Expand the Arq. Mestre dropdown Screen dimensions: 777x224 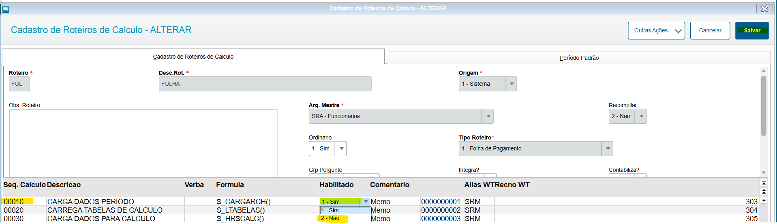[x=488, y=116]
